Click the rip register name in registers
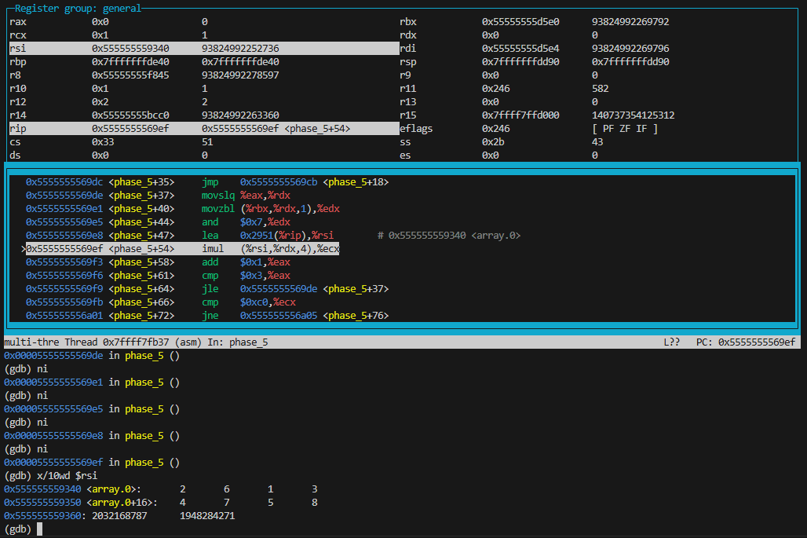Viewport: 807px width, 538px height. 17,129
